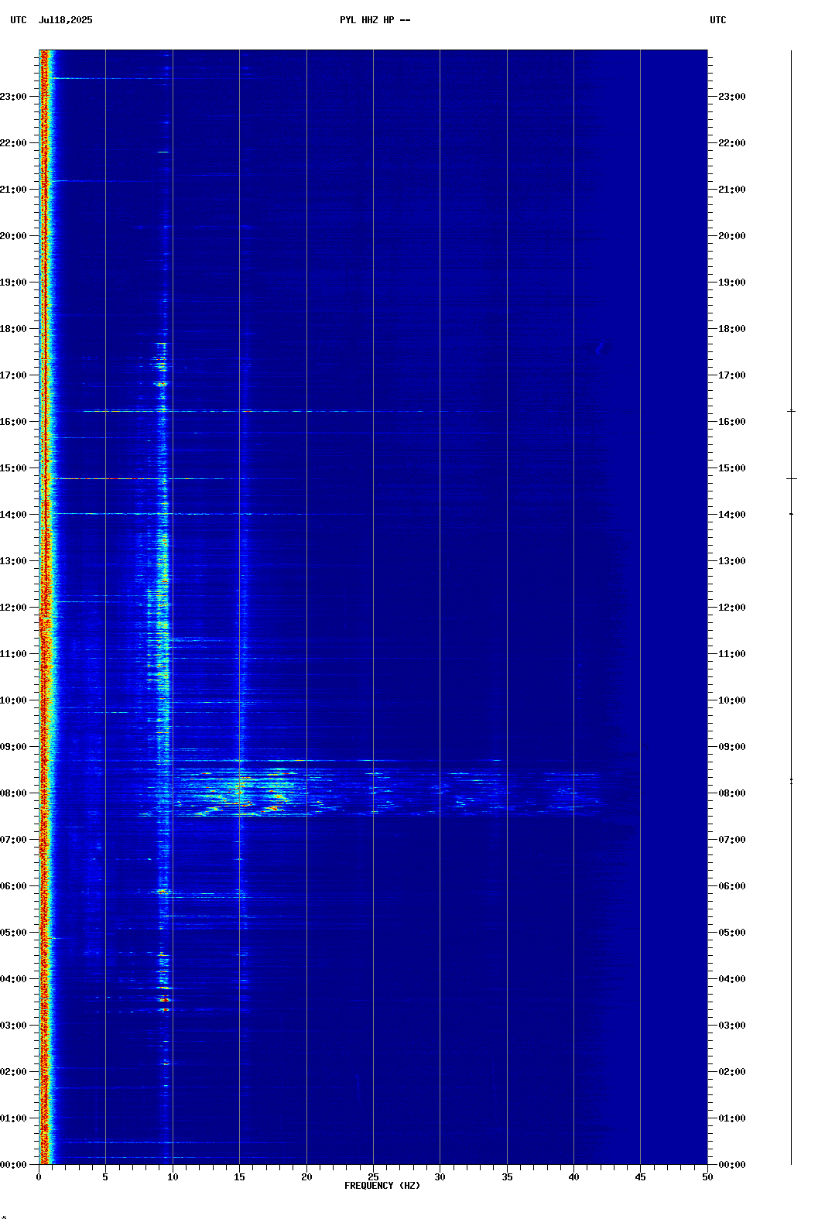Click the right-axis 20:00 time label
Image resolution: width=825 pixels, height=1226 pixels.
tap(732, 236)
